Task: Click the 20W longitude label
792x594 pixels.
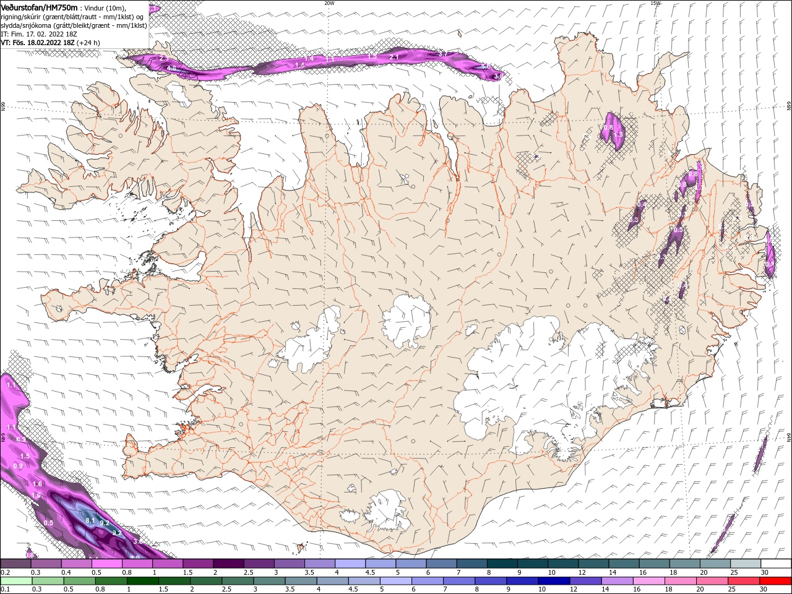Action: (329, 3)
